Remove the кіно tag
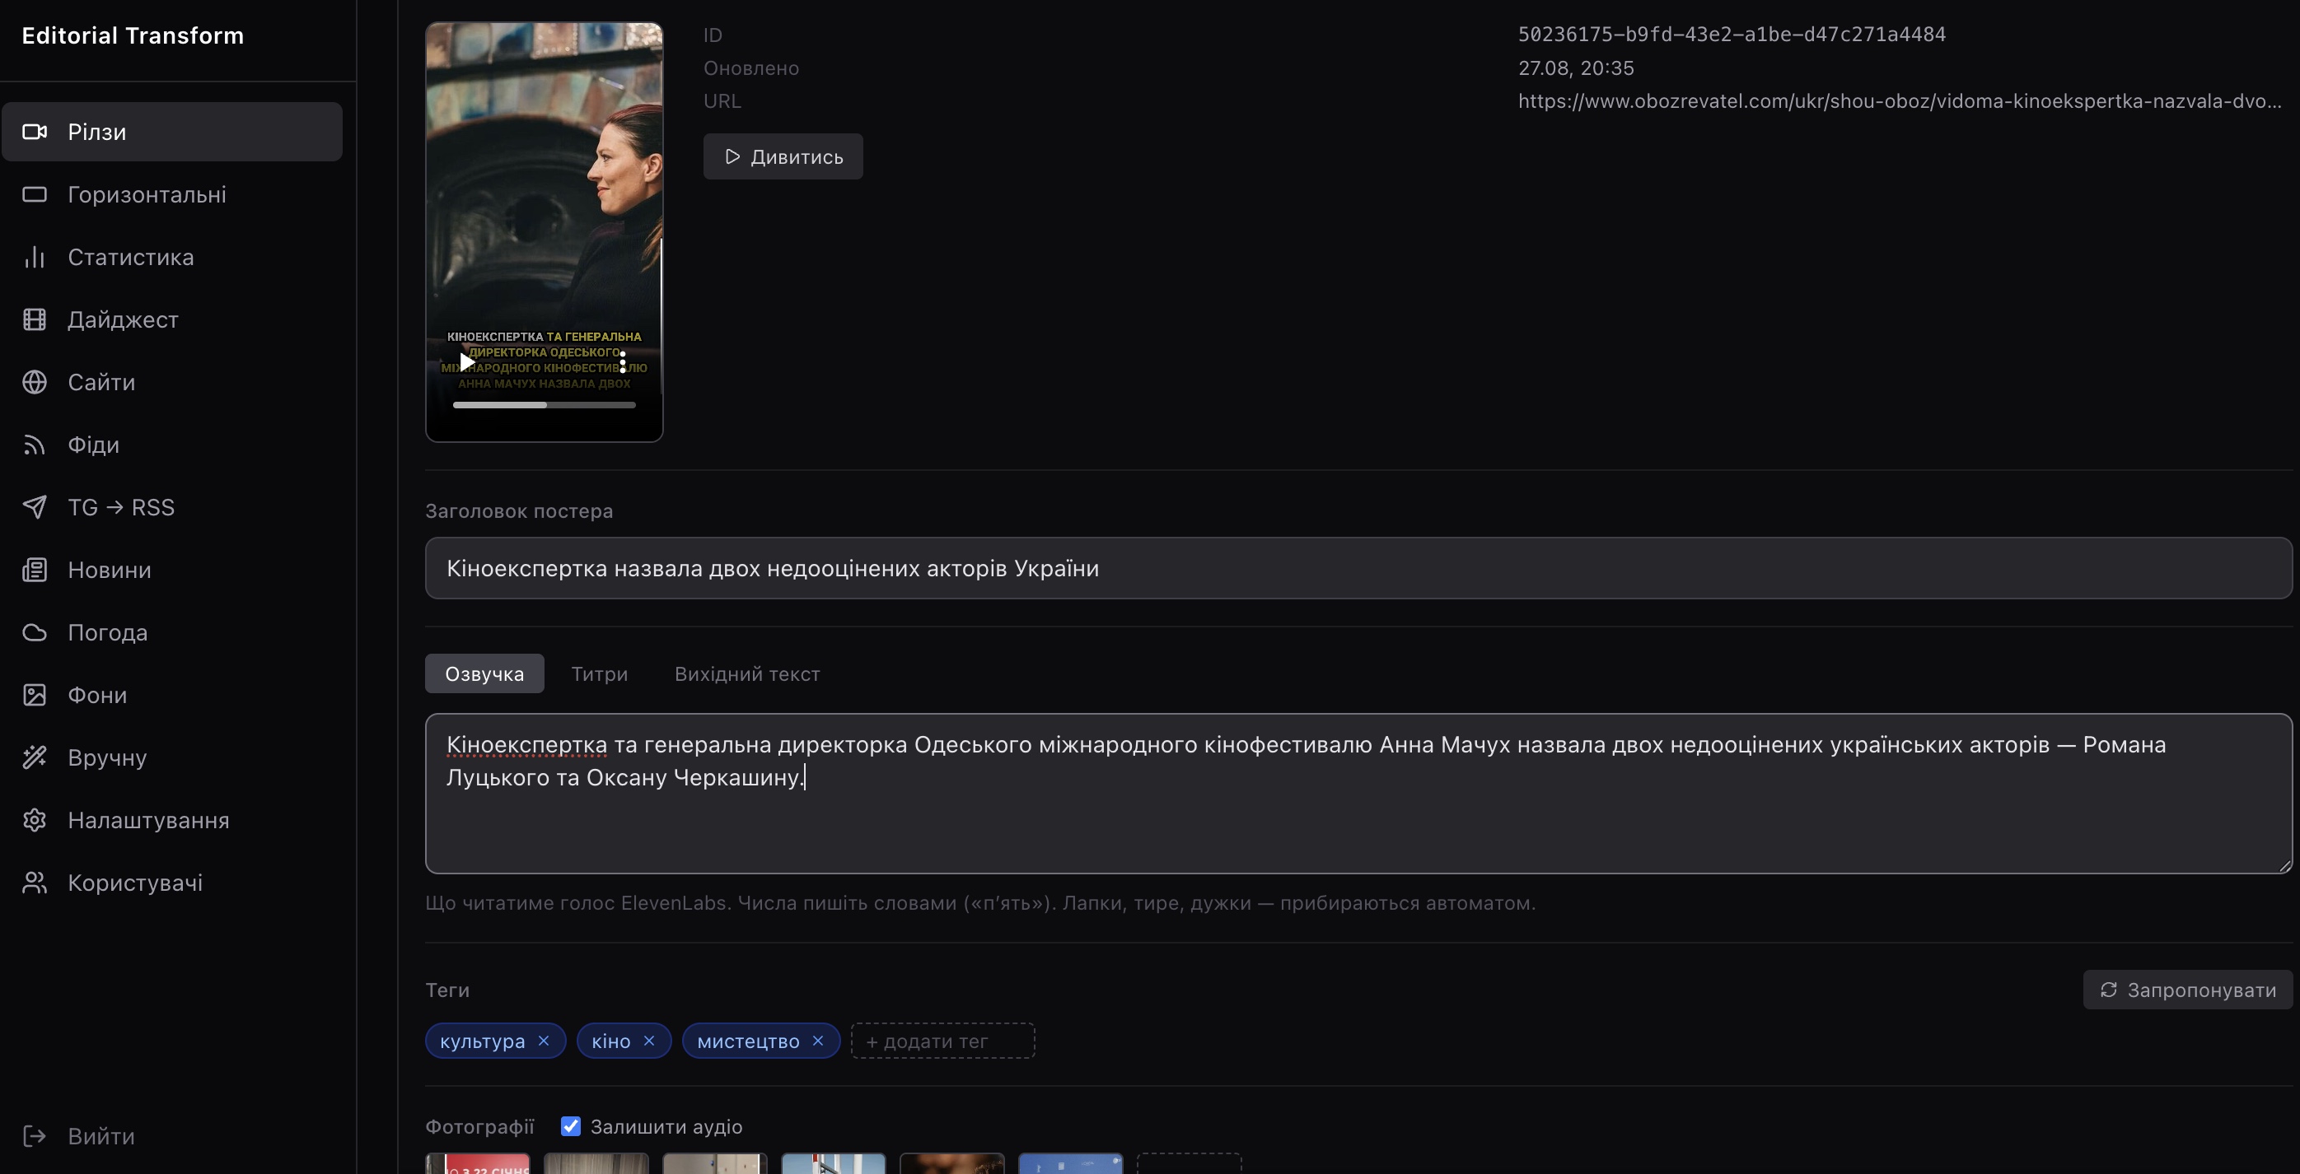Image resolution: width=2300 pixels, height=1174 pixels. [x=649, y=1040]
